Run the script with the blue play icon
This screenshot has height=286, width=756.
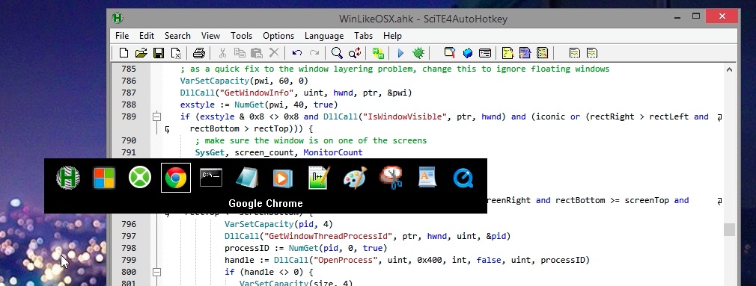400,53
